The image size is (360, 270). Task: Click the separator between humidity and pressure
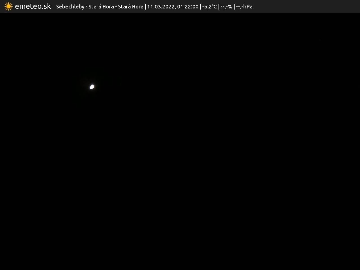pos(234,6)
